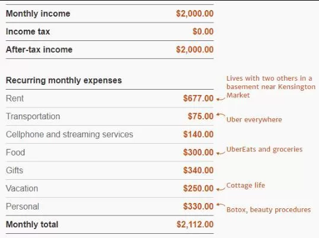Select the Transportation amount $75.00
The height and width of the screenshot is (238, 319).
200,116
